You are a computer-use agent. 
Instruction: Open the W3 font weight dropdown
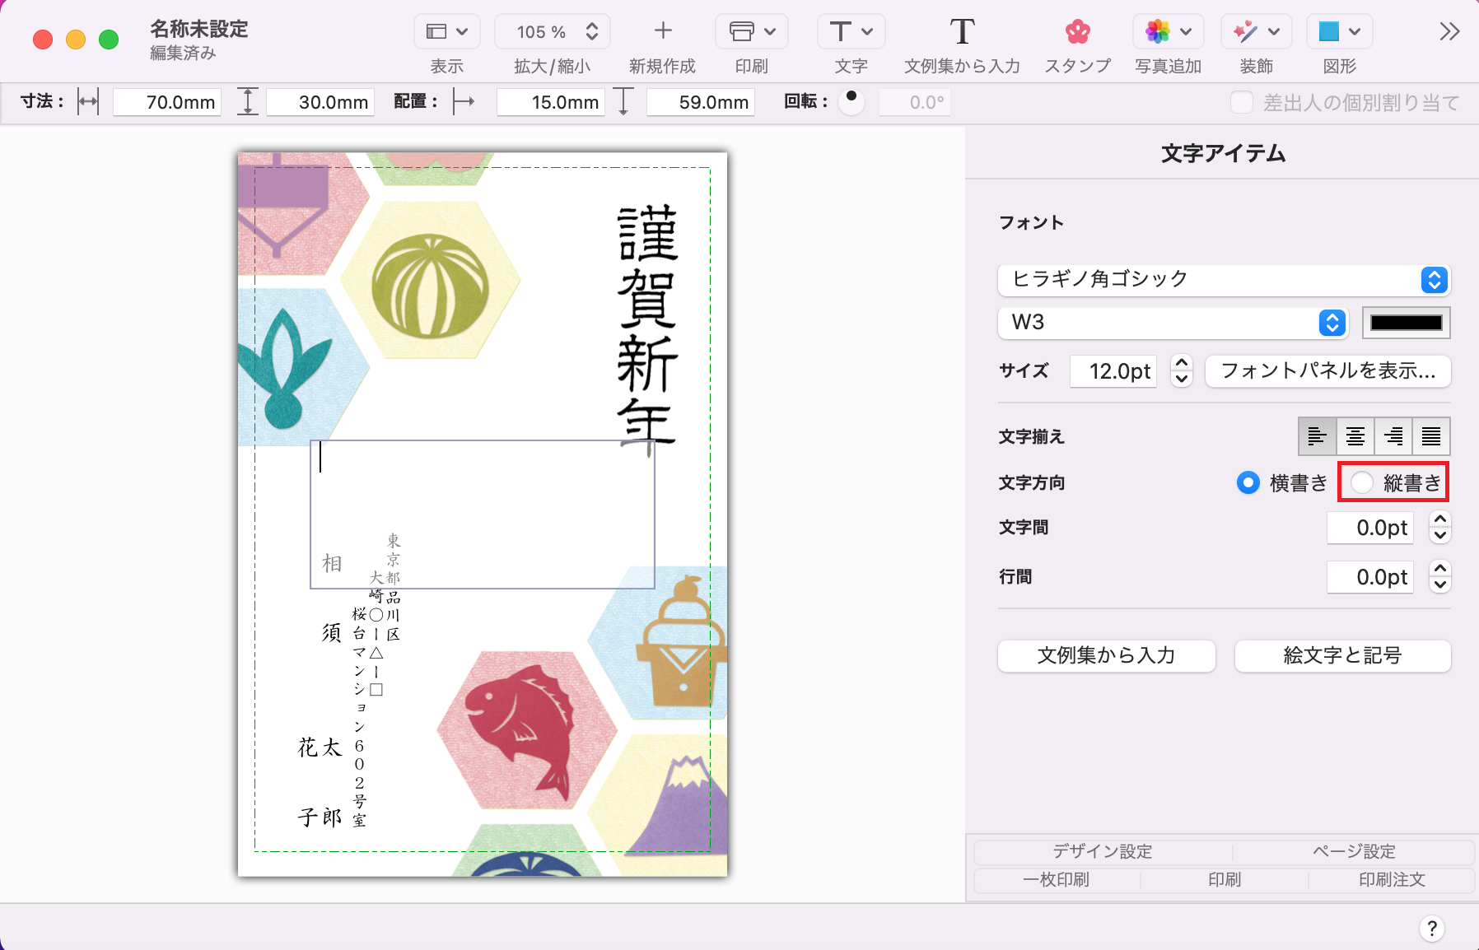coord(1172,323)
